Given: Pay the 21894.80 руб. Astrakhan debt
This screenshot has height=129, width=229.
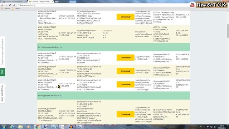Looking at the screenshot, I should point(126,58).
